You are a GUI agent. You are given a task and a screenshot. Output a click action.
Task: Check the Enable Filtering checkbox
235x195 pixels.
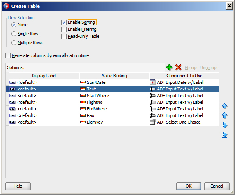64,29
